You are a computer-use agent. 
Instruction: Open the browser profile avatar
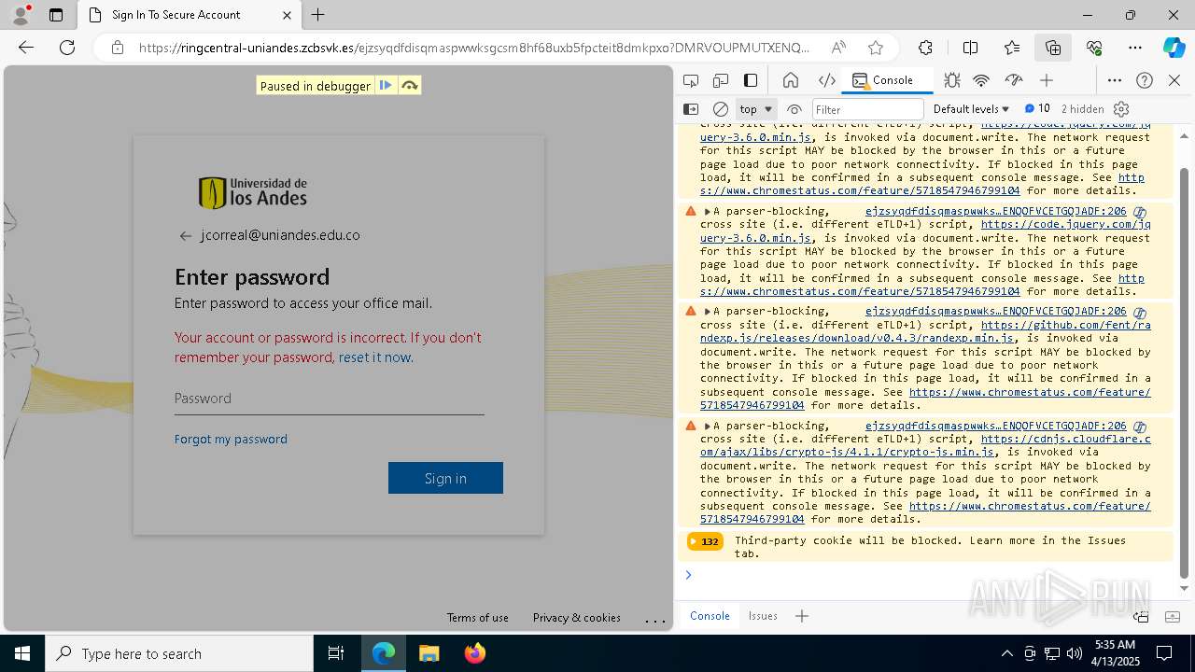tap(21, 15)
